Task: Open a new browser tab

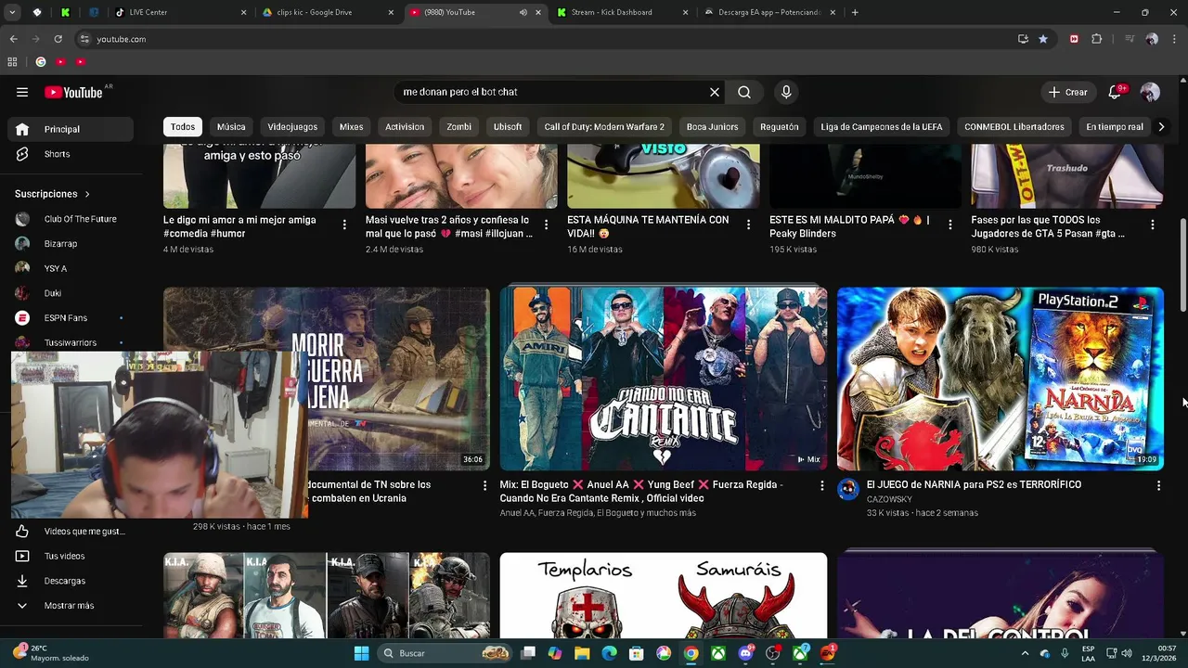Action: tap(855, 12)
